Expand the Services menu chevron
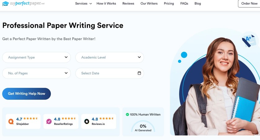This screenshot has height=140, width=260. (91, 4)
